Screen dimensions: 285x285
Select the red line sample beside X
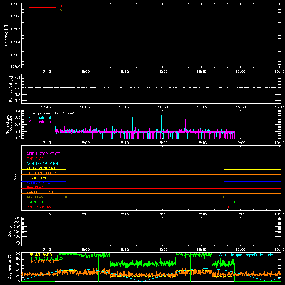click(x=42, y=7)
